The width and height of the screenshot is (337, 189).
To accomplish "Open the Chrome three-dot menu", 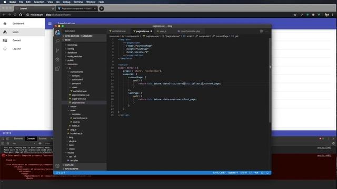I will pos(332,15).
